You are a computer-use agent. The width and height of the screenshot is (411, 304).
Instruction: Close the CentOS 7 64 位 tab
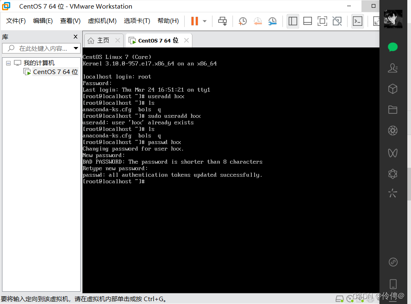click(186, 41)
